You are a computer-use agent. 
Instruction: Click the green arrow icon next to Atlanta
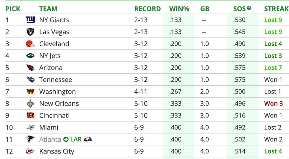tap(66, 139)
